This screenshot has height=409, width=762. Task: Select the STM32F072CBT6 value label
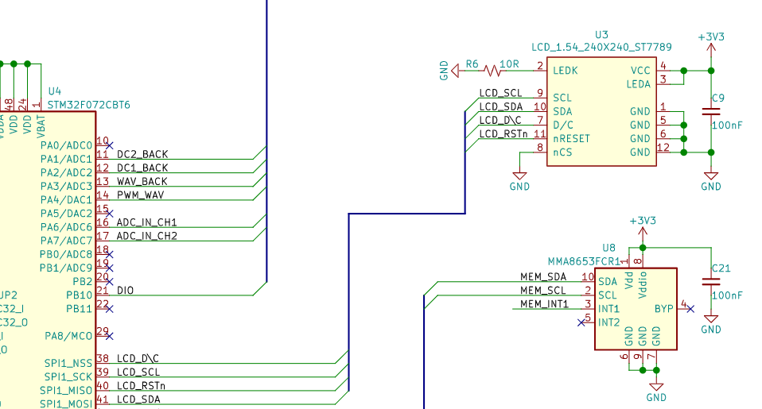click(88, 105)
